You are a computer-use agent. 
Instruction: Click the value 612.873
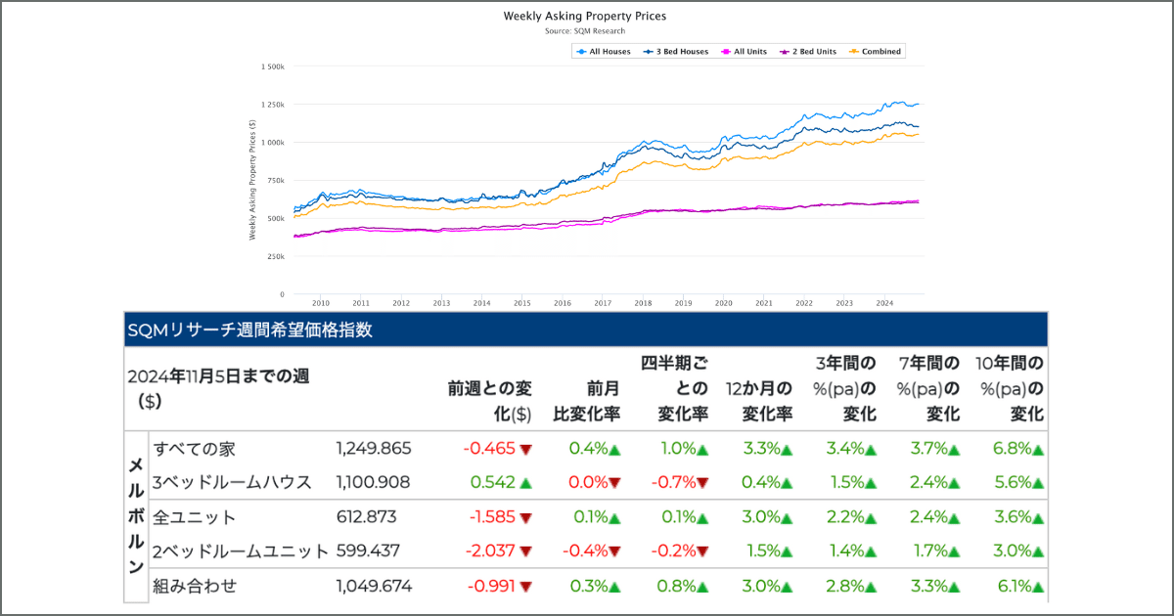364,517
